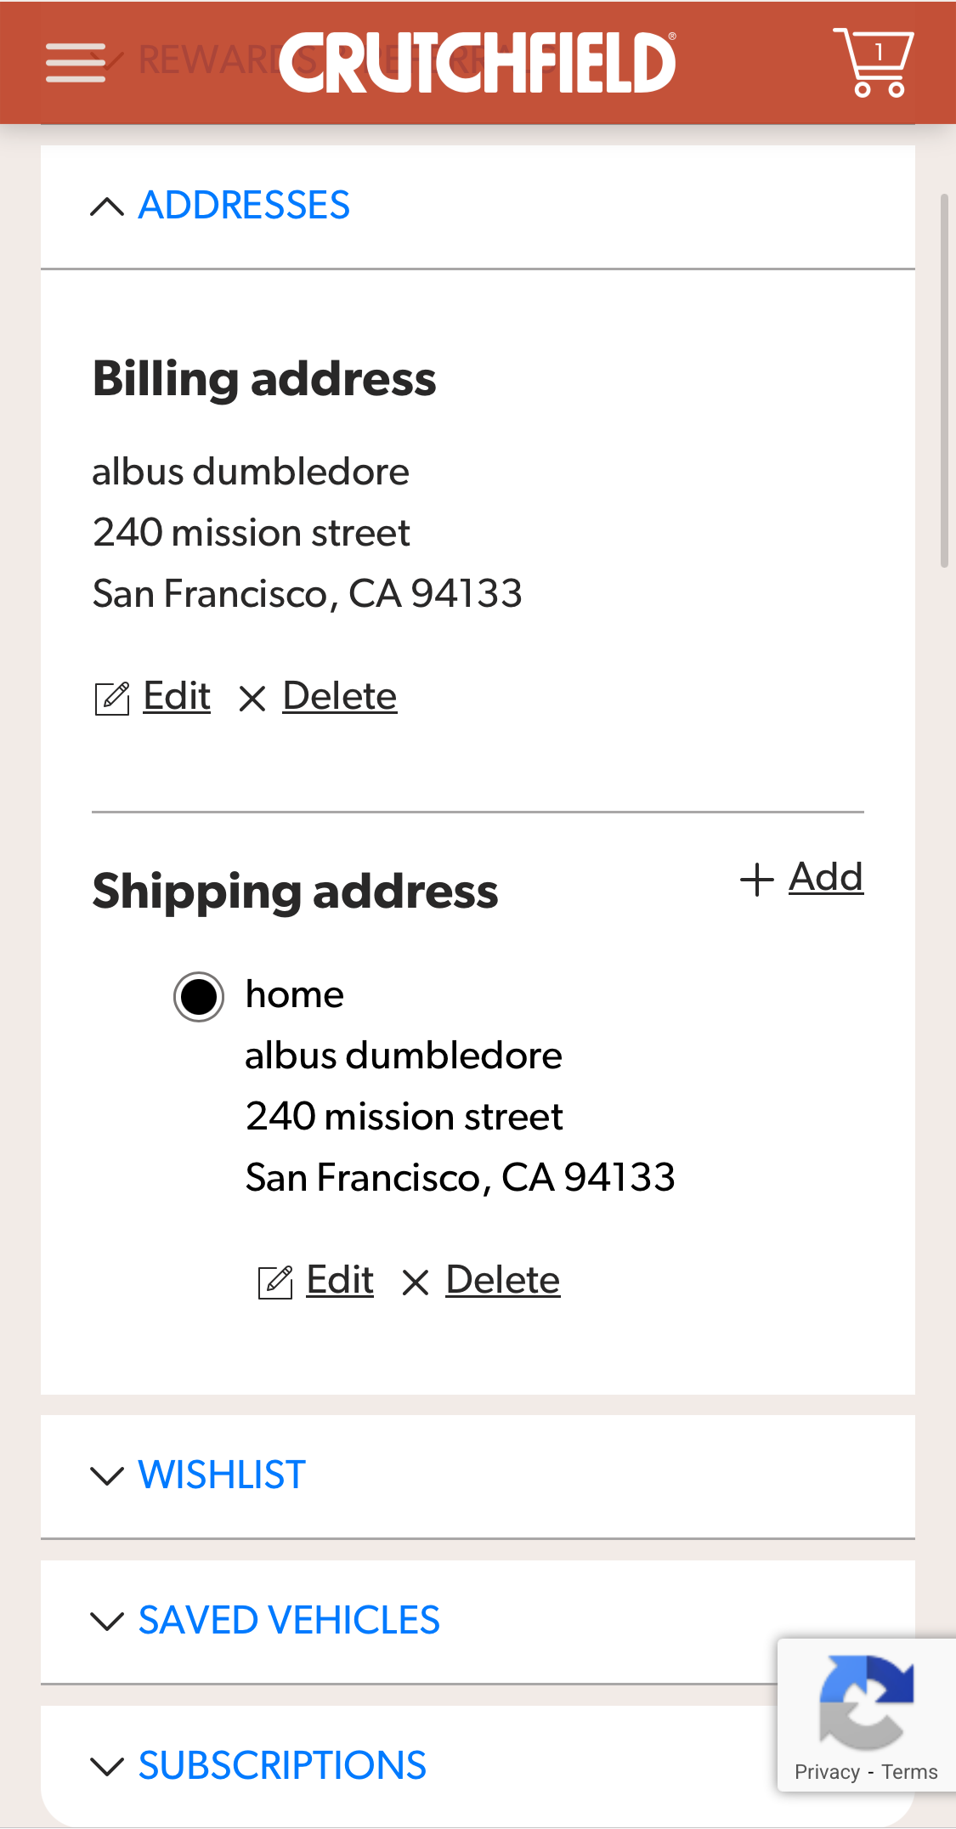The width and height of the screenshot is (956, 1829).
Task: Click the shipping address delete X icon
Action: (416, 1282)
